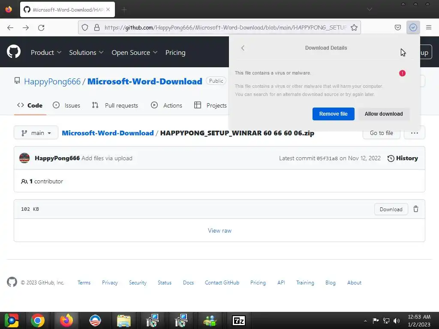Open the Security footer link

tap(138, 283)
